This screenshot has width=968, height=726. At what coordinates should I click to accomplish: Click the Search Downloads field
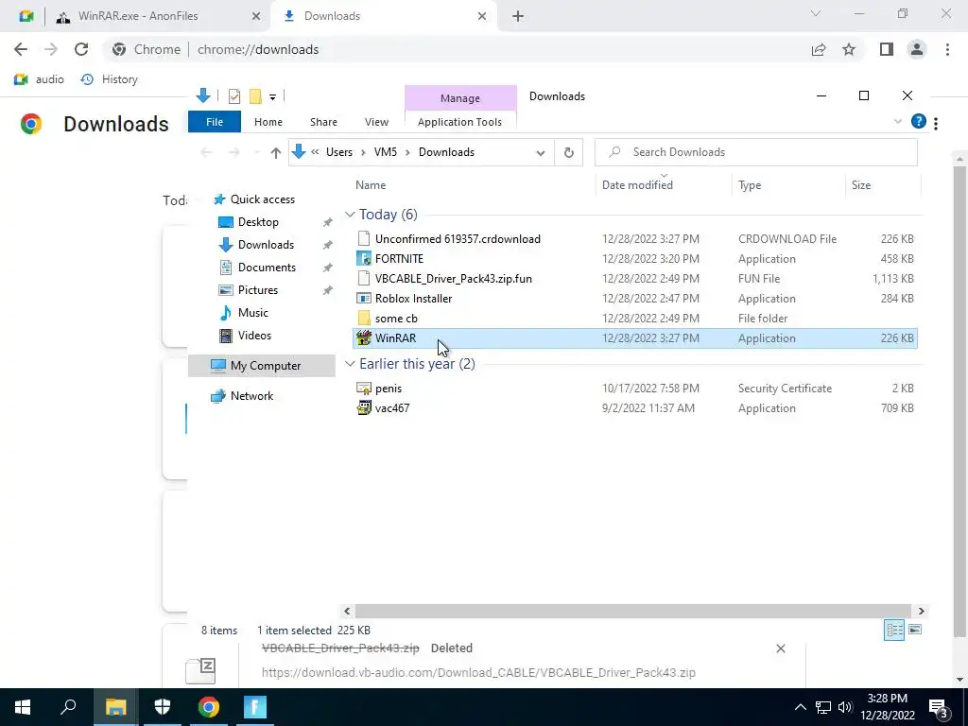click(755, 152)
